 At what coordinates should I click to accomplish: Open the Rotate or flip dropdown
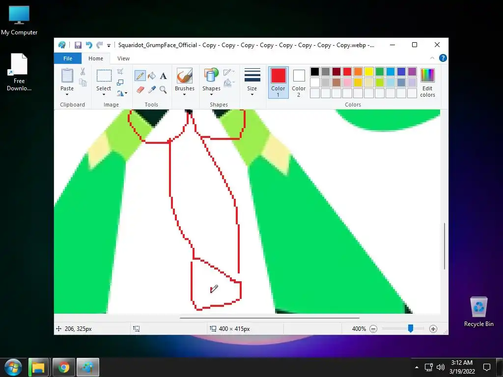click(122, 93)
